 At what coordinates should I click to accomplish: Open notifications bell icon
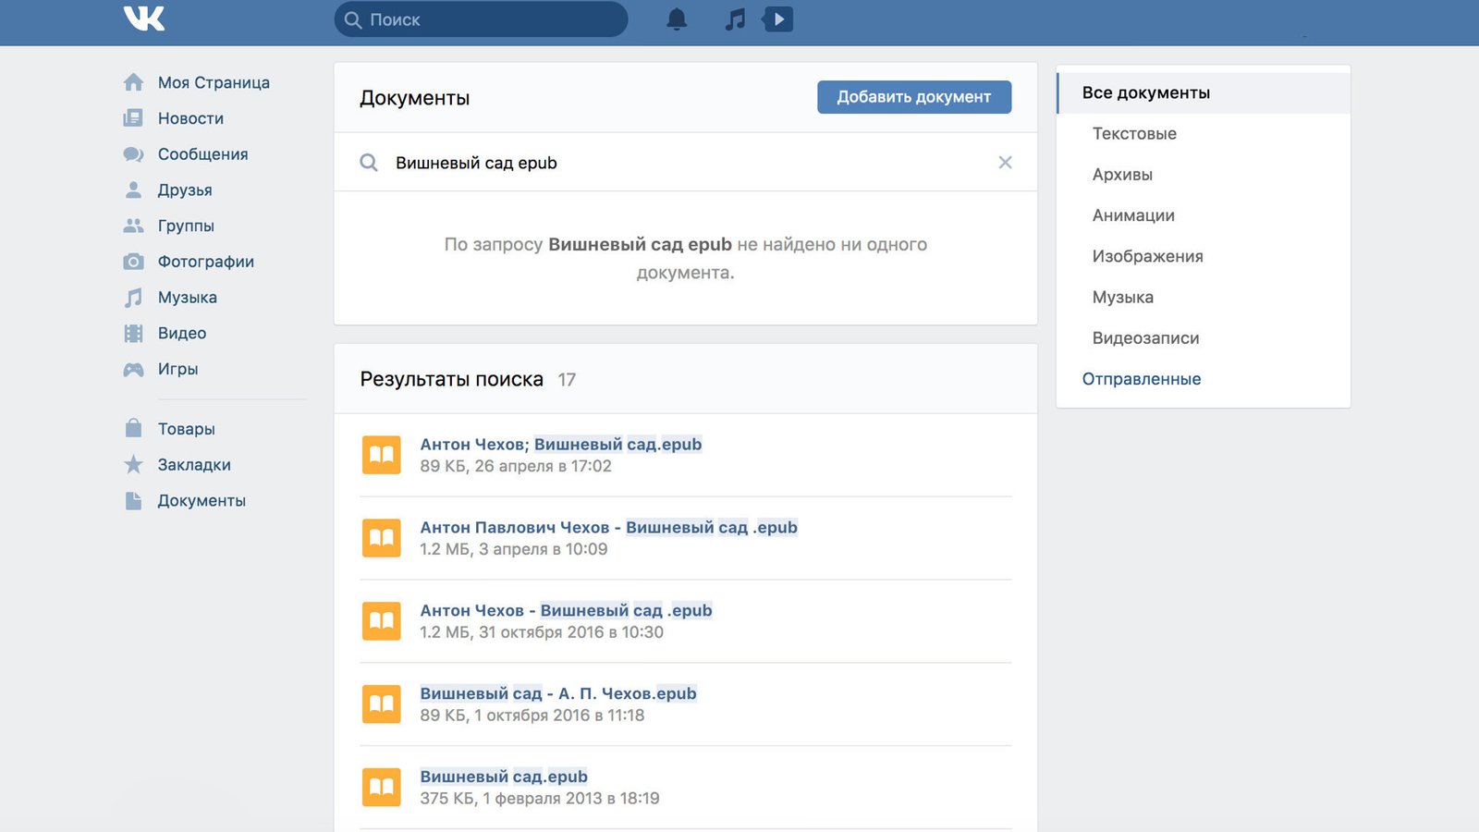[x=677, y=19]
